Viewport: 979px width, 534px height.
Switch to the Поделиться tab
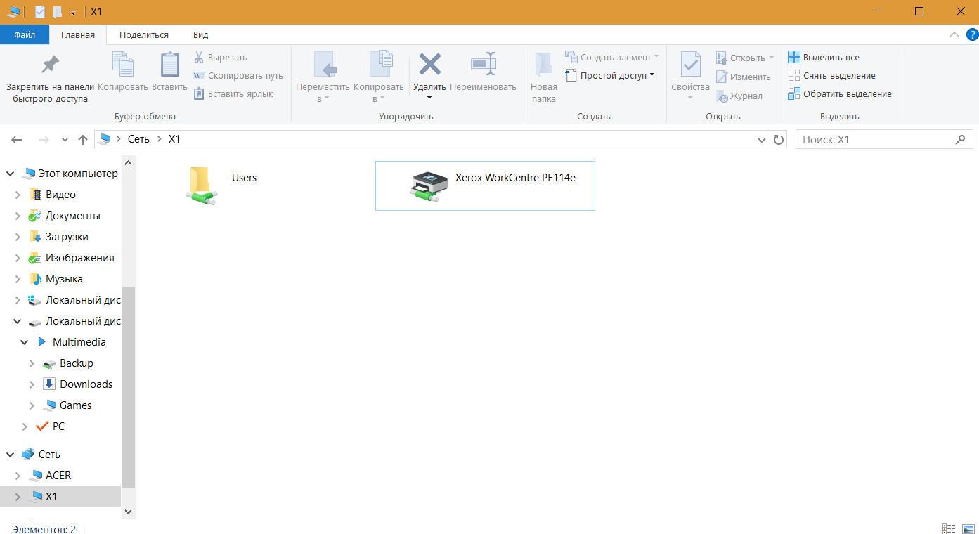(x=144, y=34)
